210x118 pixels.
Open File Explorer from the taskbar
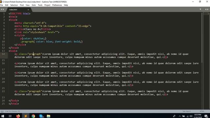[49, 116]
